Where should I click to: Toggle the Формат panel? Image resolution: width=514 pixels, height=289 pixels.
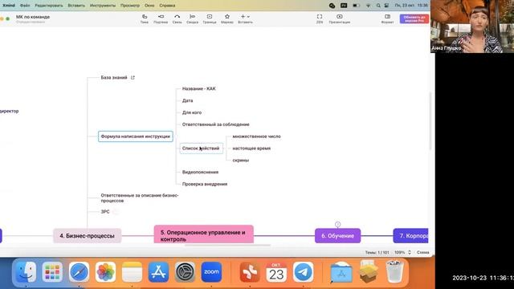pyautogui.click(x=387, y=18)
